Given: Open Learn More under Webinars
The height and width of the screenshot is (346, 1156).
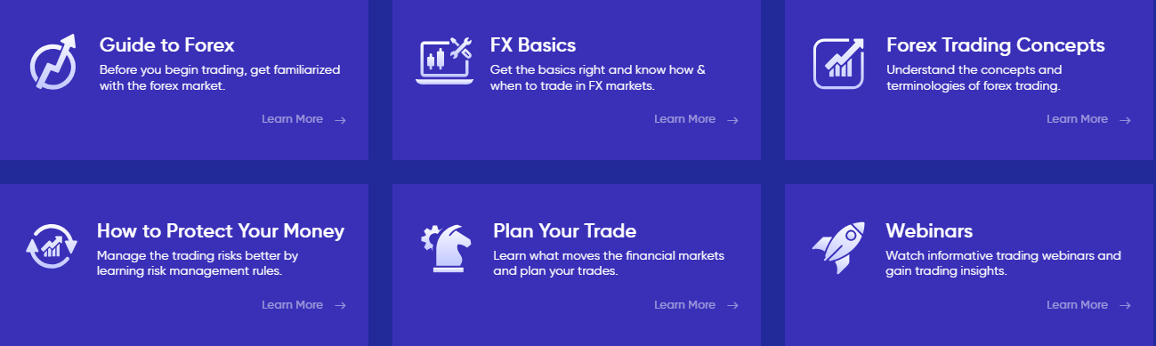Looking at the screenshot, I should 1077,305.
